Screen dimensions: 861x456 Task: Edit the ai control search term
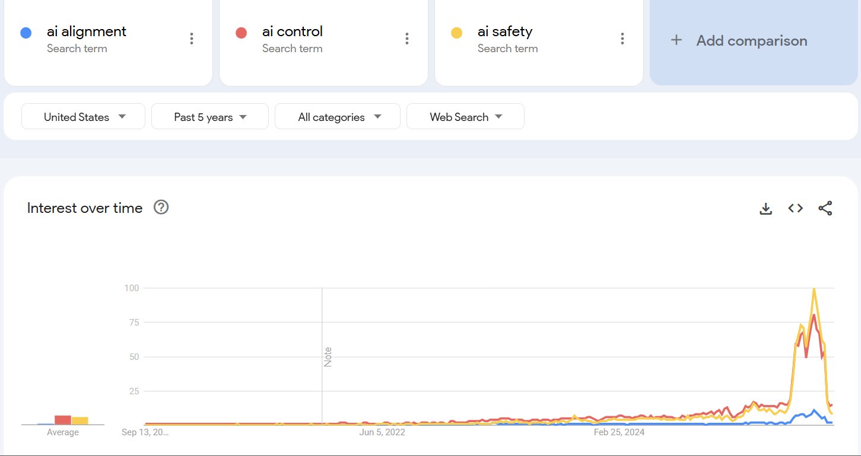point(293,31)
